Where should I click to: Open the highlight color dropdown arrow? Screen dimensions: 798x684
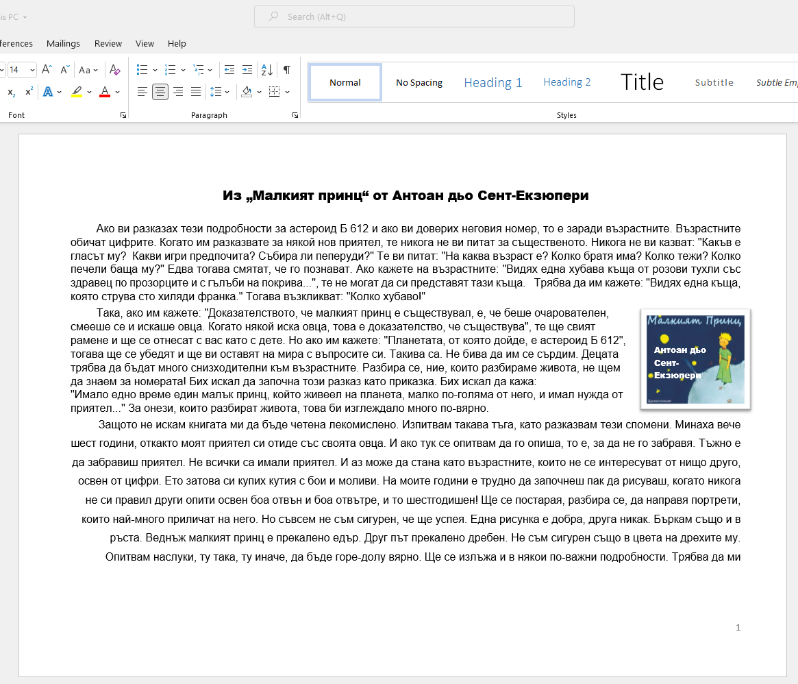click(90, 93)
